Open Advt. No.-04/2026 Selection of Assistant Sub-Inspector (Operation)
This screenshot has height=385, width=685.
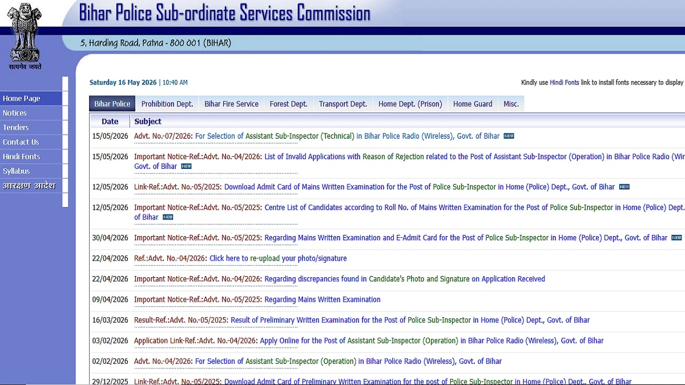348,361
